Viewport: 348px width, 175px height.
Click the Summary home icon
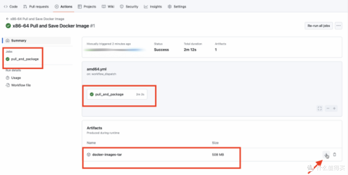[7, 41]
